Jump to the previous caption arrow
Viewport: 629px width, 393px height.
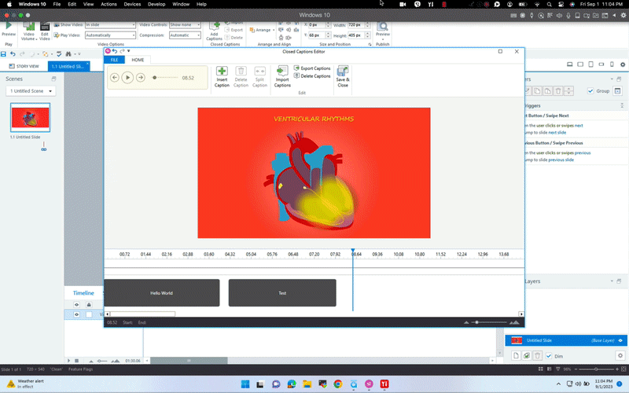115,78
